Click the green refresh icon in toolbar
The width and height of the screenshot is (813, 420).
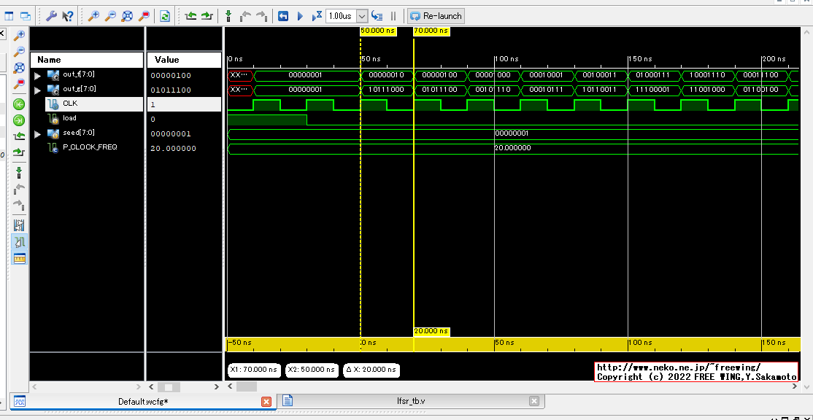tap(165, 16)
